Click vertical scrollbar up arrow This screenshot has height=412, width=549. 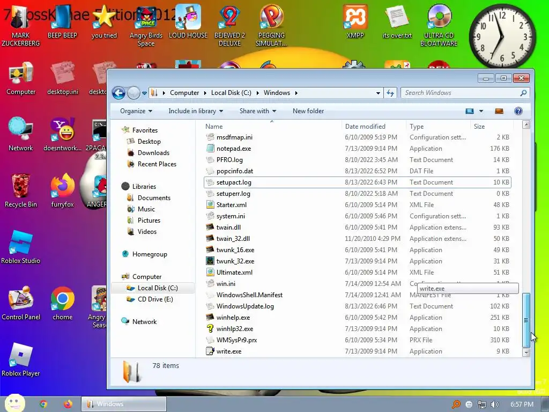coord(526,124)
